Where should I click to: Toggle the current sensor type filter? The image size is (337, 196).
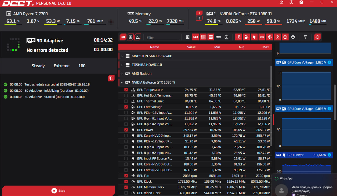[x=262, y=37]
